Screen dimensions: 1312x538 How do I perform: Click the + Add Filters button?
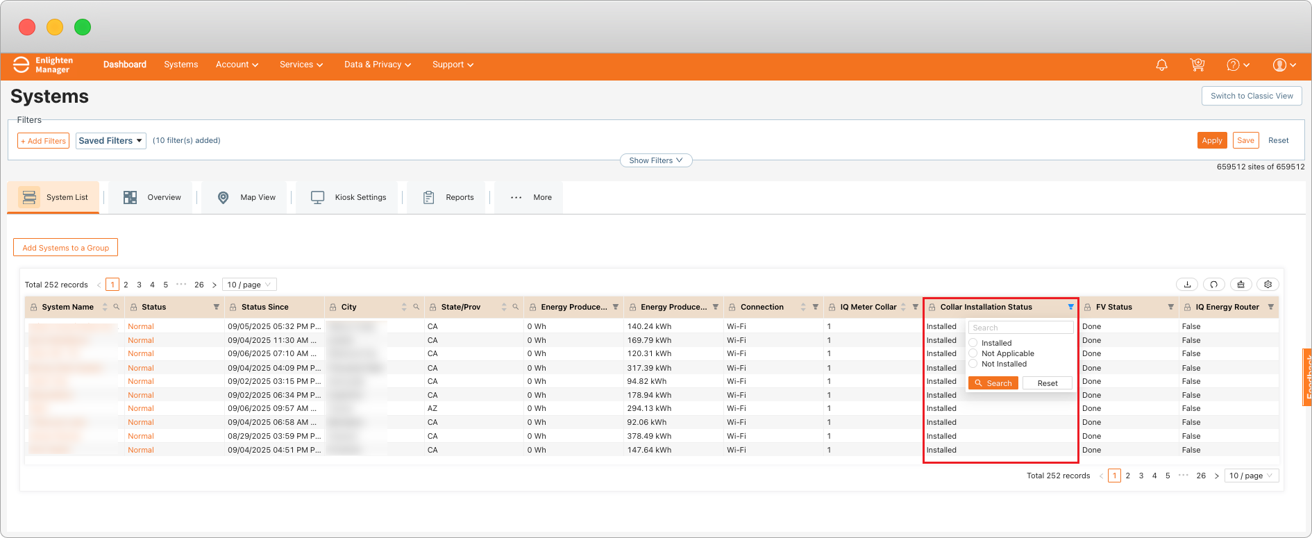[43, 141]
